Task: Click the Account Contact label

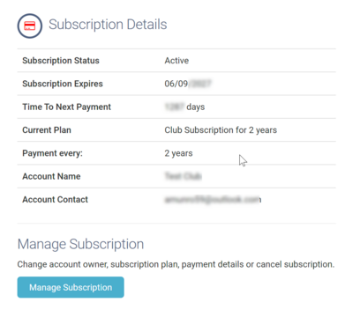Action: point(56,199)
